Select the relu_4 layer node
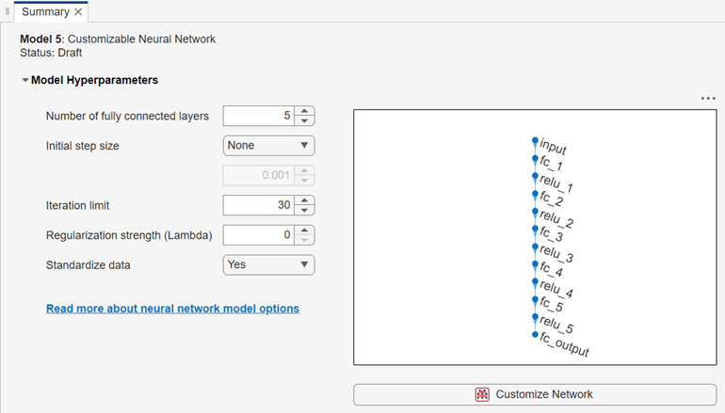 [535, 281]
